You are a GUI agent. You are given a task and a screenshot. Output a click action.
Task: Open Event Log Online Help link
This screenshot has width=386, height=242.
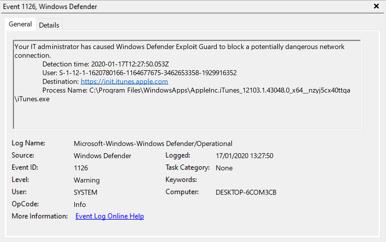pyautogui.click(x=110, y=216)
